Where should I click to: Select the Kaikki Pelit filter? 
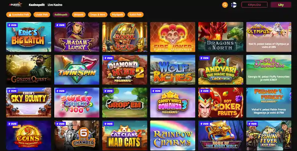click(136, 14)
